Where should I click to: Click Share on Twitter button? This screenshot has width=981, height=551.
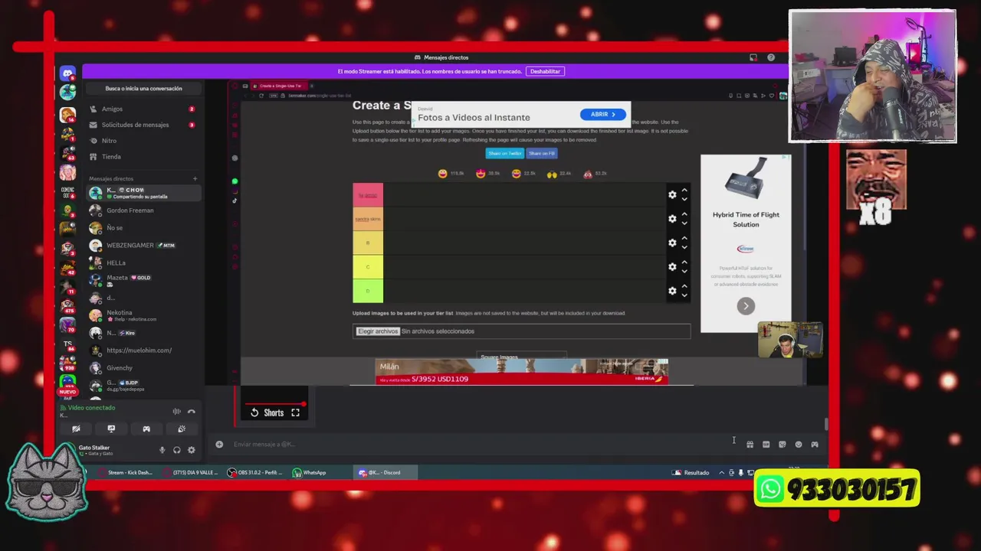pyautogui.click(x=504, y=153)
